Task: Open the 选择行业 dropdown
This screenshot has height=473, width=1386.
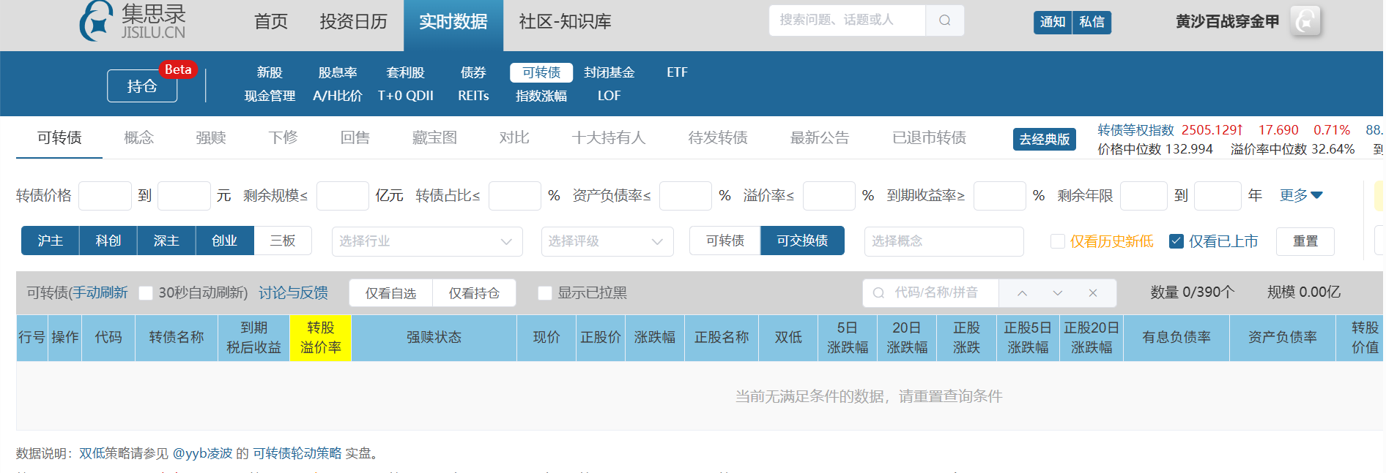Action: click(427, 241)
